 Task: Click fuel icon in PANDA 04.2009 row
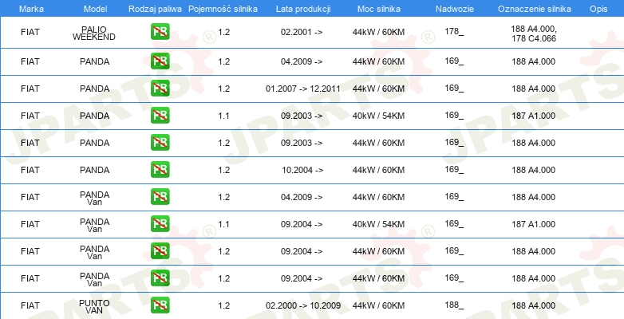[x=160, y=61]
